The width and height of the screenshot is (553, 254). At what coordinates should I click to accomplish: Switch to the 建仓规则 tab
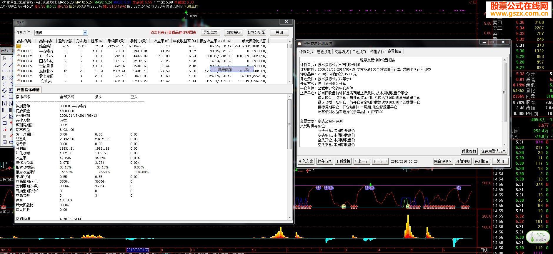[x=324, y=52]
